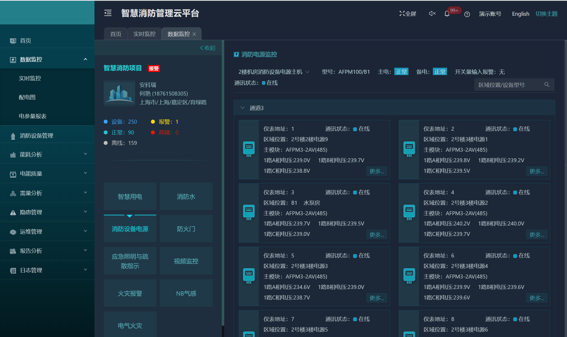Viewport: 567px width, 337px height.
Task: Click the 报告分析 sidebar icon
Action: [x=13, y=251]
